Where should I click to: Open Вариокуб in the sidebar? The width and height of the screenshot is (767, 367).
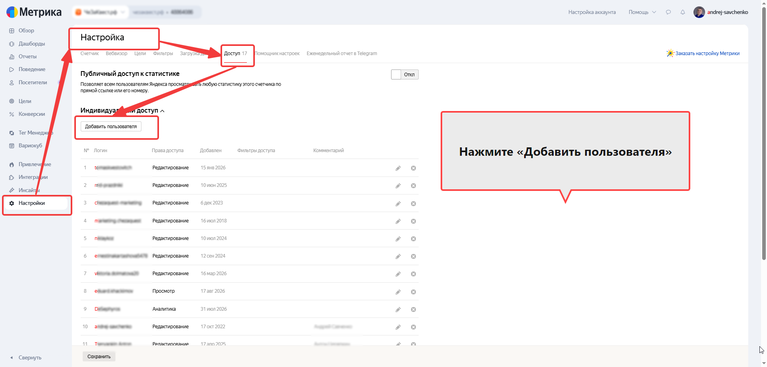(30, 146)
